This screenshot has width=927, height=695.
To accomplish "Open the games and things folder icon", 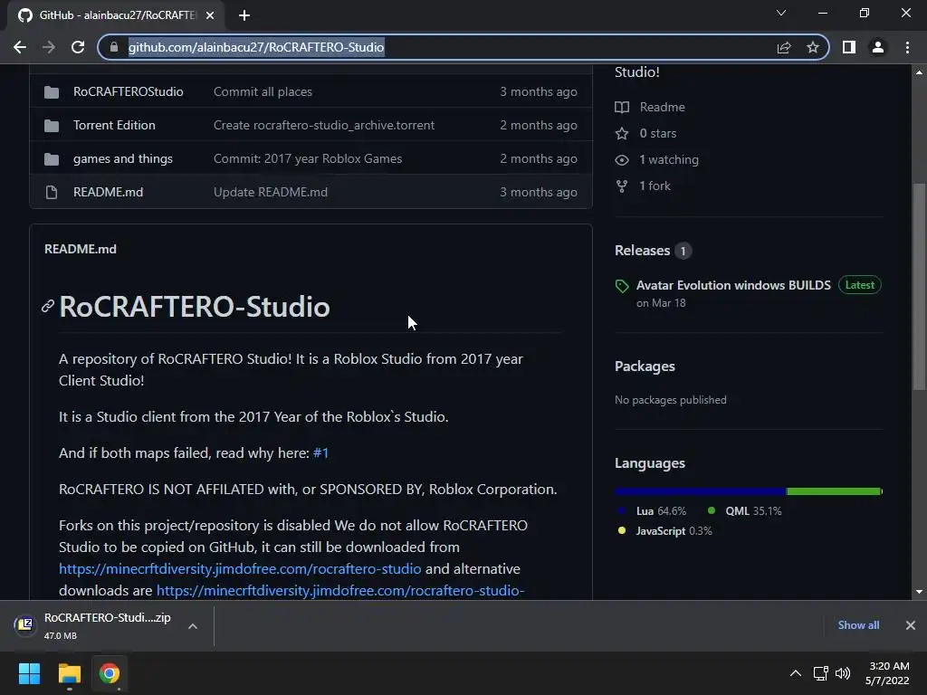I will point(52,159).
